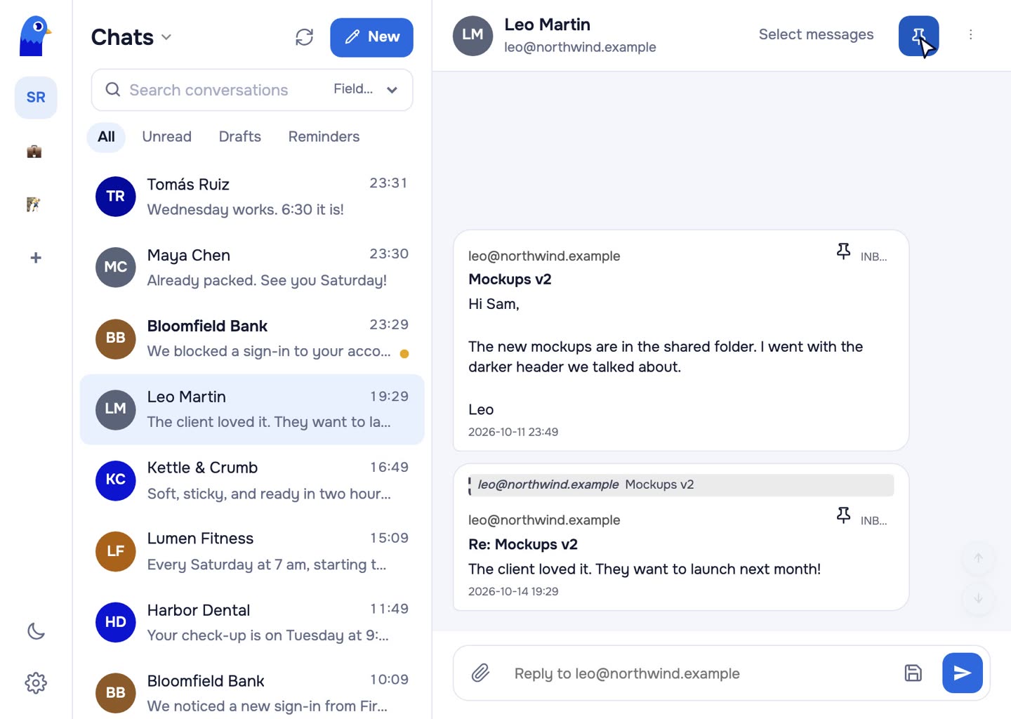Click the INB label on Re: Mockups v2
The width and height of the screenshot is (1011, 719).
(x=874, y=521)
